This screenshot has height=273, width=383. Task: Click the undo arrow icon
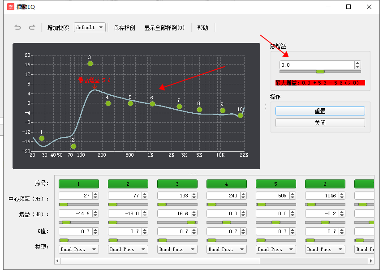tap(17, 27)
